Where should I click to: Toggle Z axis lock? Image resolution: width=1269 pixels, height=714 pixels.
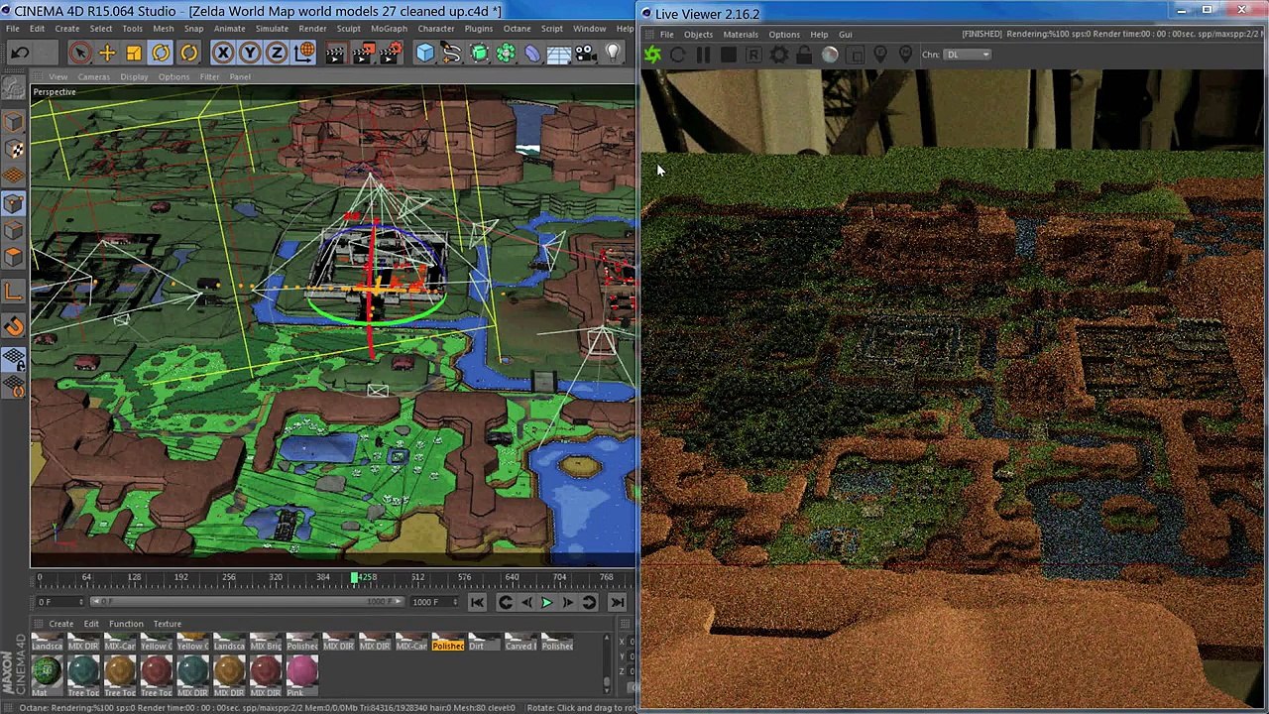click(277, 54)
